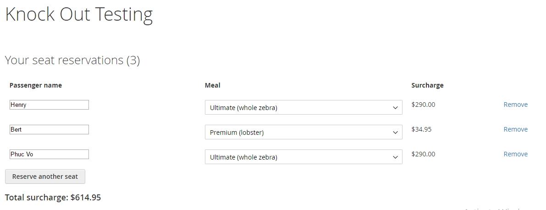
Task: Click Phuc Vo's $290.00 surcharge amount
Action: (423, 154)
